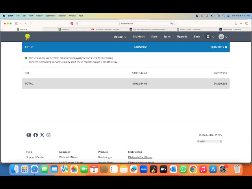Open the English language selector
The height and width of the screenshot is (189, 252).
[x=209, y=141]
